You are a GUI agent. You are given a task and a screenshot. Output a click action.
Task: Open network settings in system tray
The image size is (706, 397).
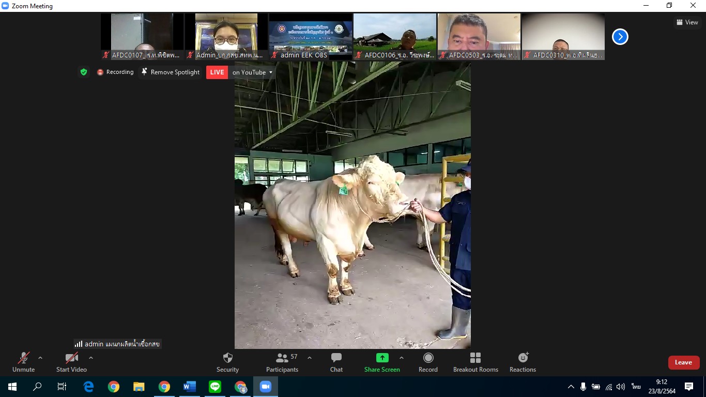609,387
